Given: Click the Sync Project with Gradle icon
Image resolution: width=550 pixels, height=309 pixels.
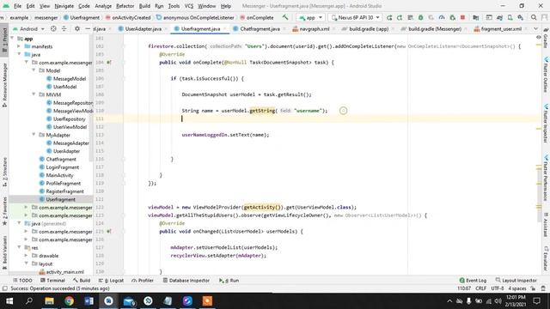Looking at the screenshot, I should click(499, 17).
